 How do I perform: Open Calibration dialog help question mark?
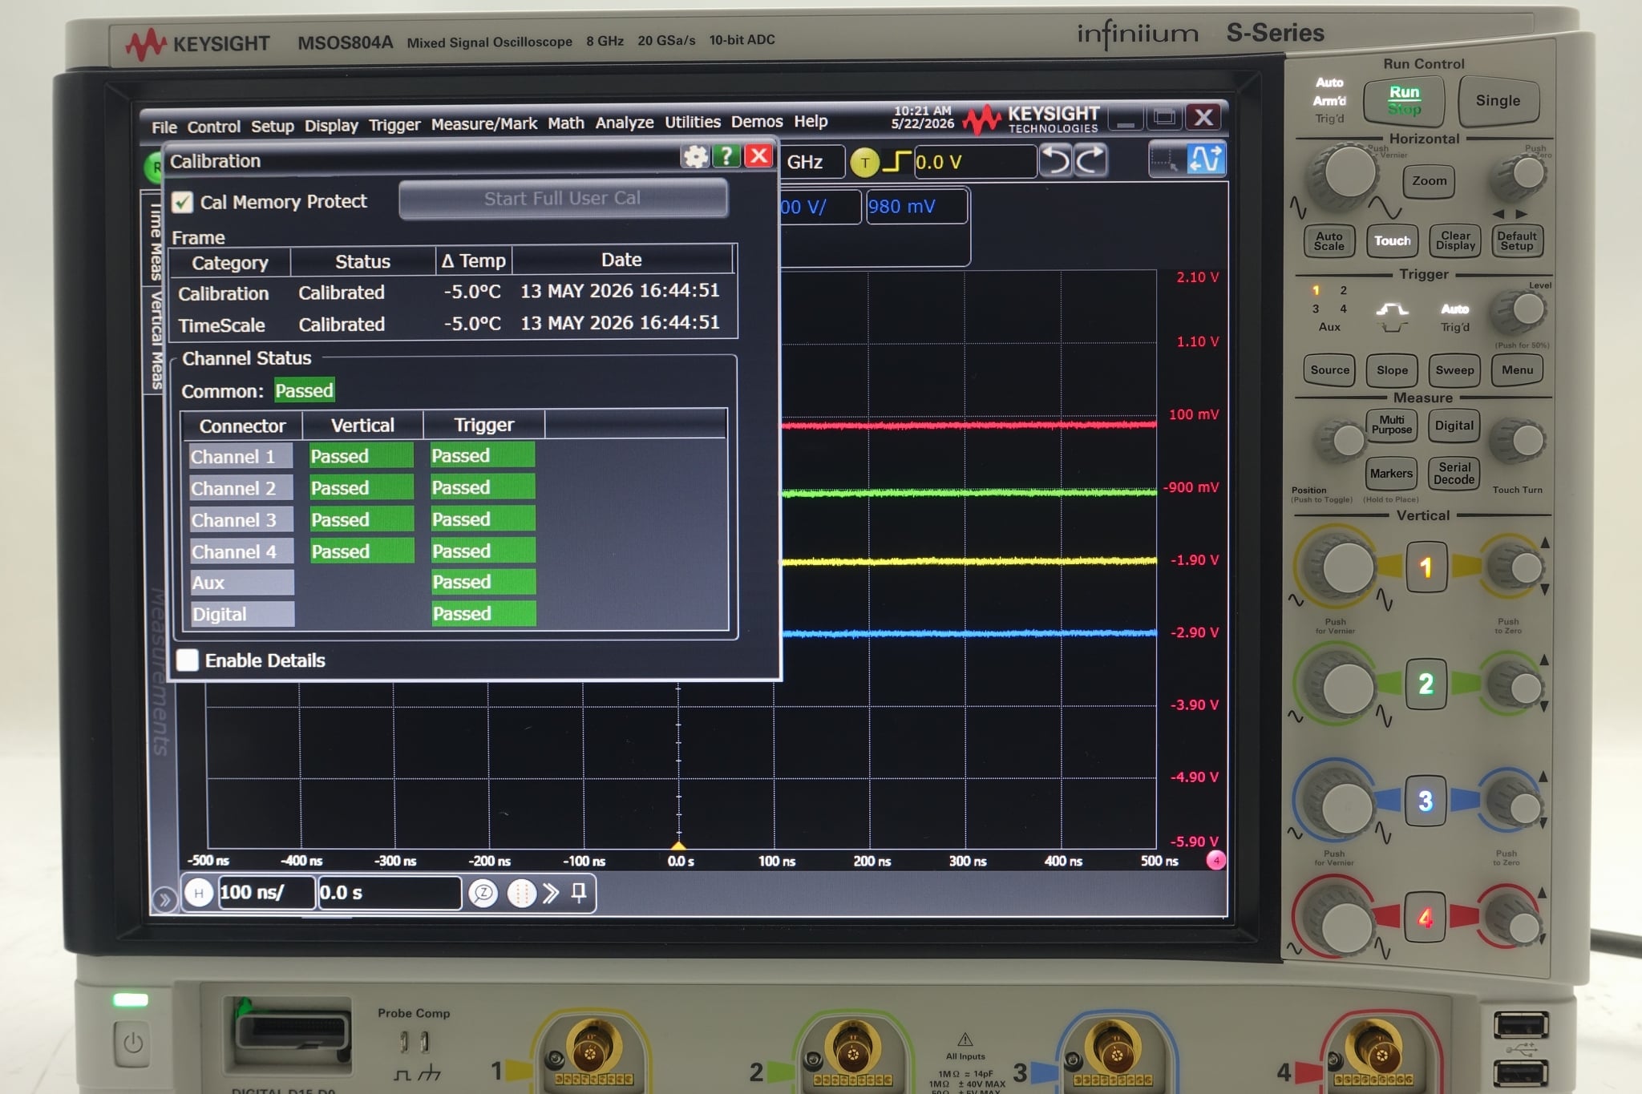tap(726, 155)
